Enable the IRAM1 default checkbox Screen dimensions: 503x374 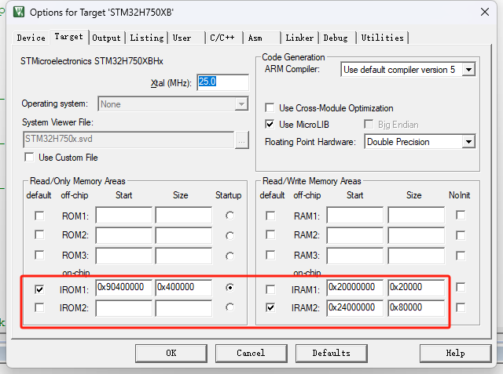tap(270, 288)
